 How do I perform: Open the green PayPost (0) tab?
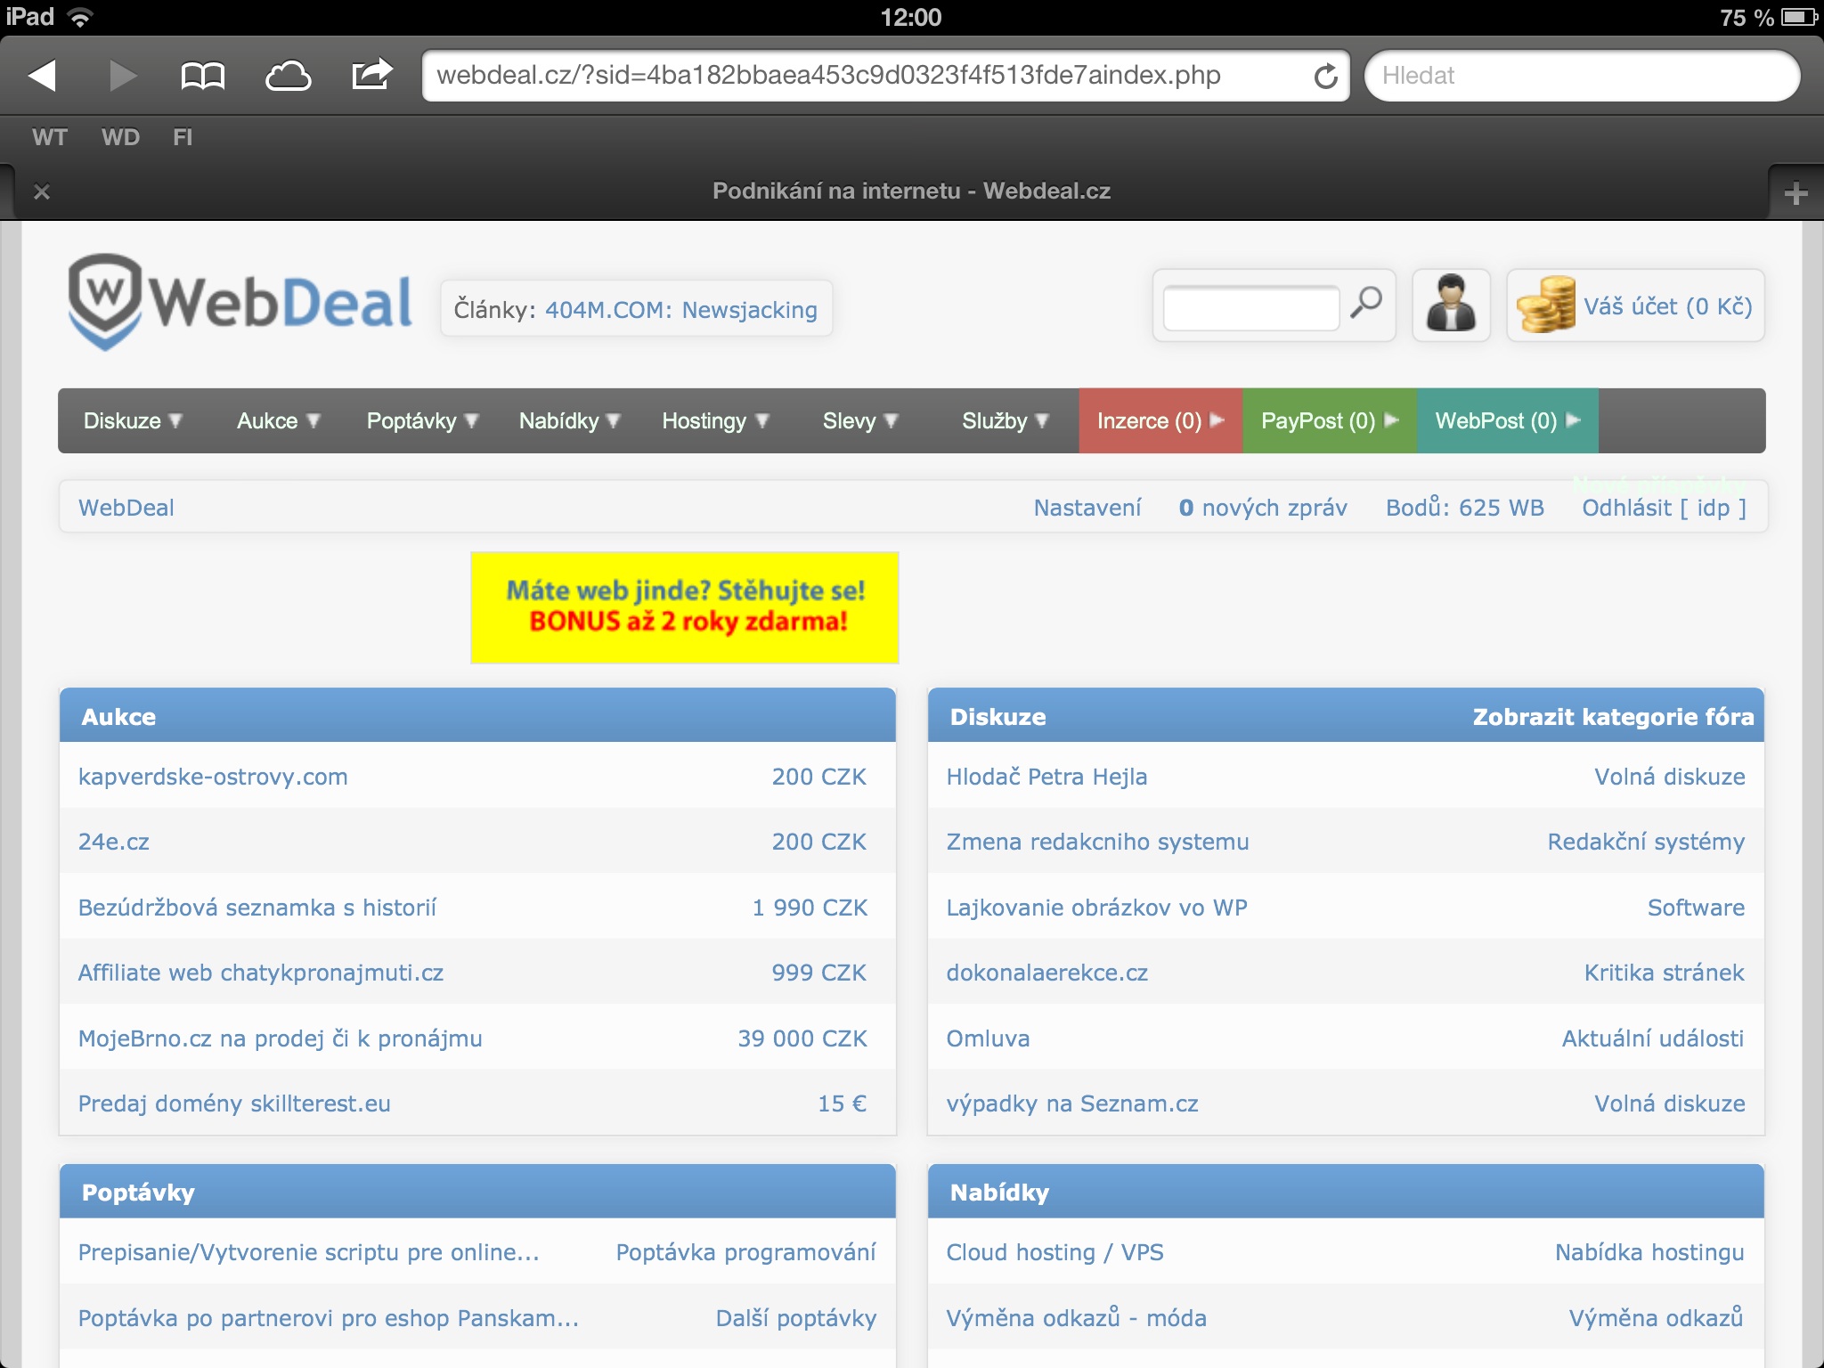1330,420
